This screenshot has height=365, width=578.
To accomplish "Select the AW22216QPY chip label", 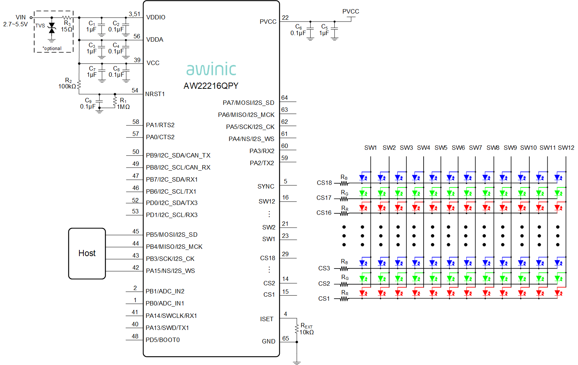I will (211, 86).
